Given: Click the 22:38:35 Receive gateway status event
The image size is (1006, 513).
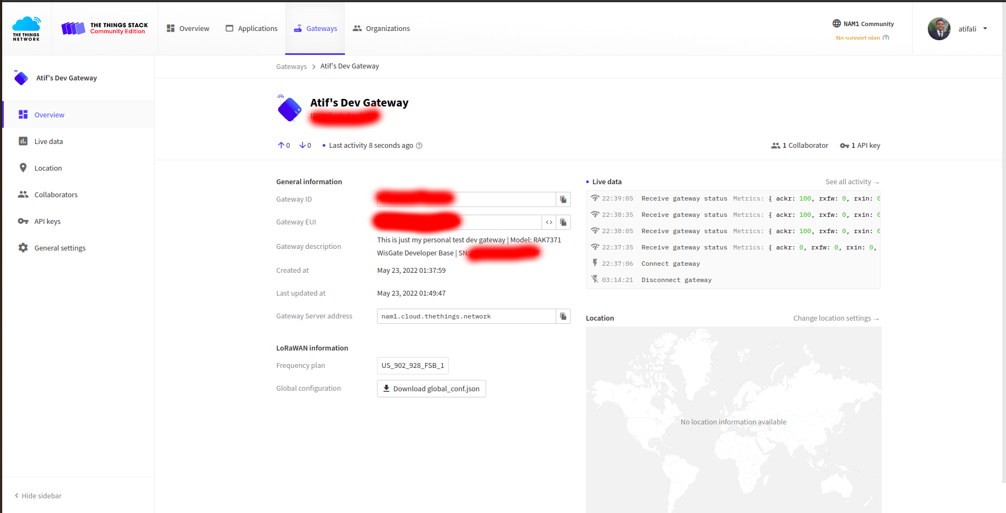Looking at the screenshot, I should click(x=733, y=215).
